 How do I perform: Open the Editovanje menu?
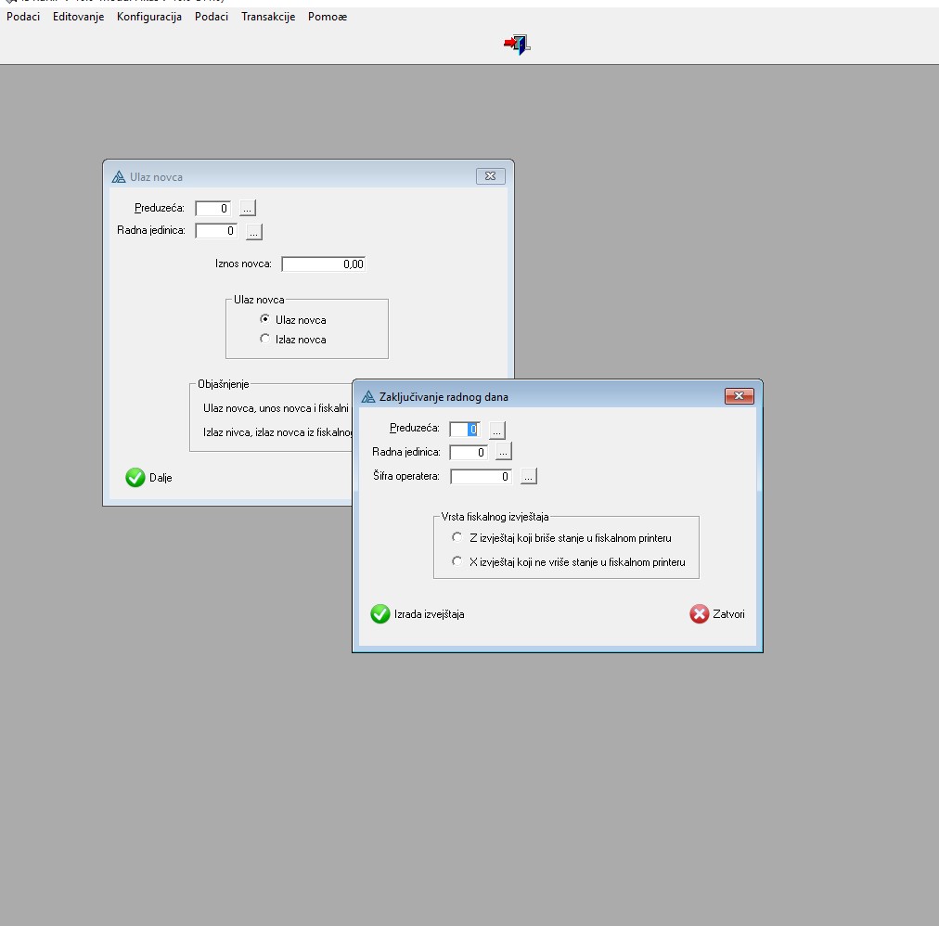point(79,17)
